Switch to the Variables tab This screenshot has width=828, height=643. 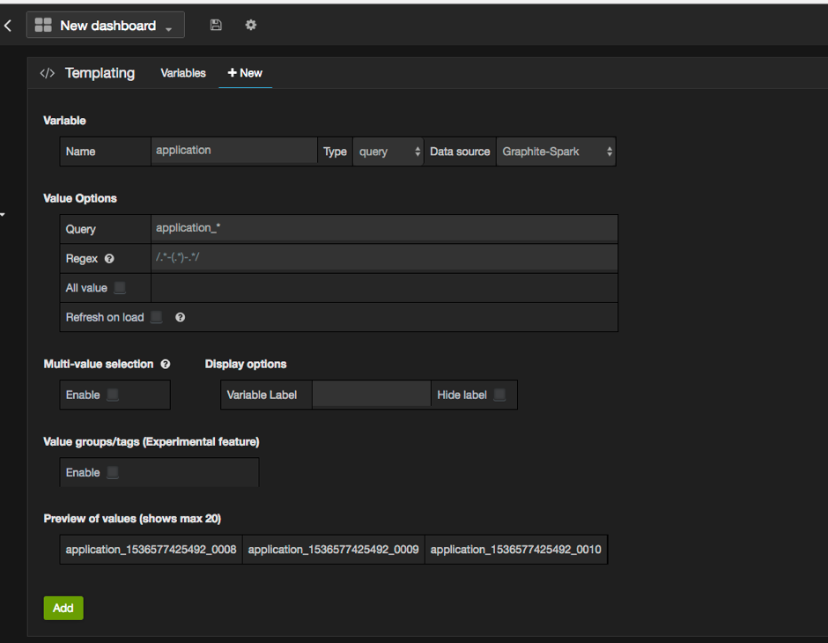pos(183,73)
